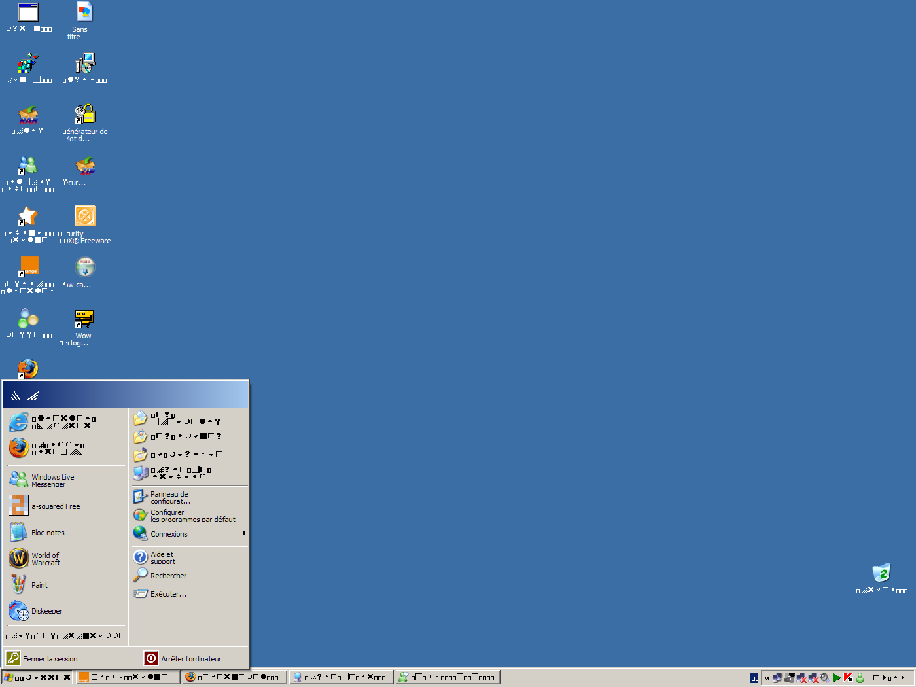Start Windows Live Messenger from the menu
The height and width of the screenshot is (687, 916).
pyautogui.click(x=52, y=480)
